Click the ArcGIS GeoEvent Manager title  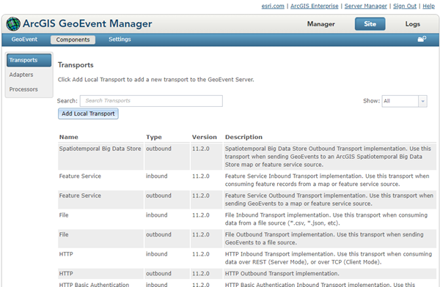click(87, 24)
